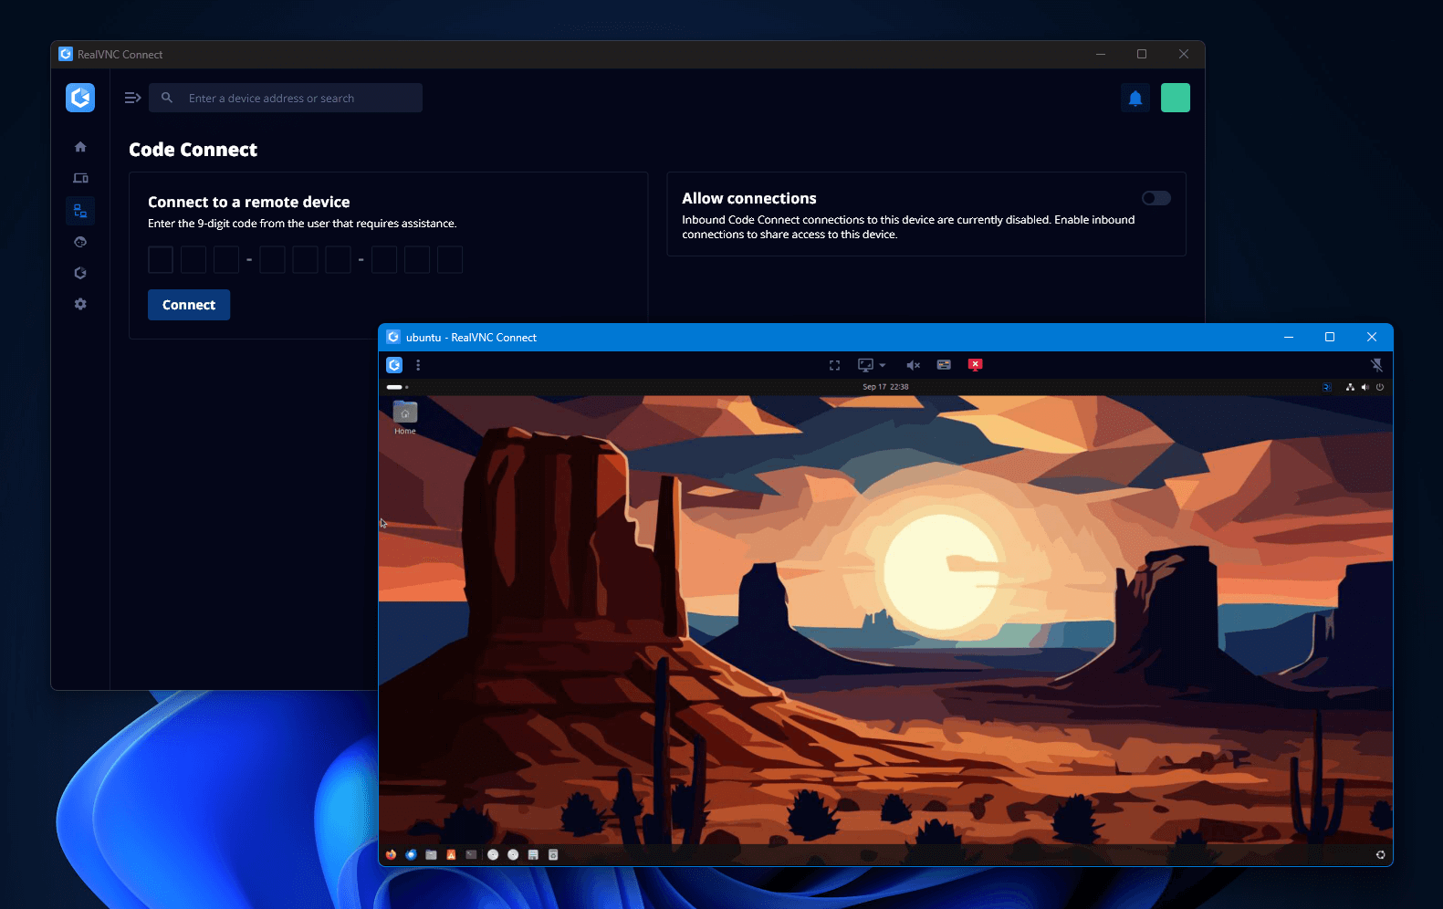This screenshot has height=909, width=1443.
Task: Enter full screen mode in viewer toolbar
Action: click(834, 365)
